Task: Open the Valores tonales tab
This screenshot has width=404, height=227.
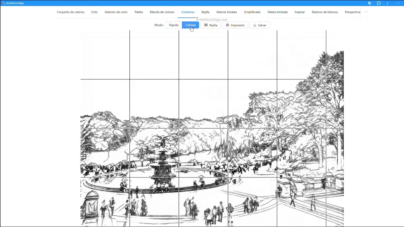Action: 226,12
